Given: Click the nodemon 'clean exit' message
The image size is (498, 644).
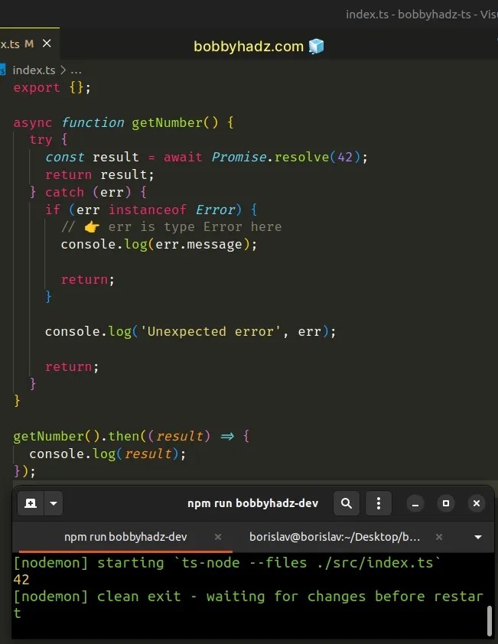Looking at the screenshot, I should tap(248, 604).
